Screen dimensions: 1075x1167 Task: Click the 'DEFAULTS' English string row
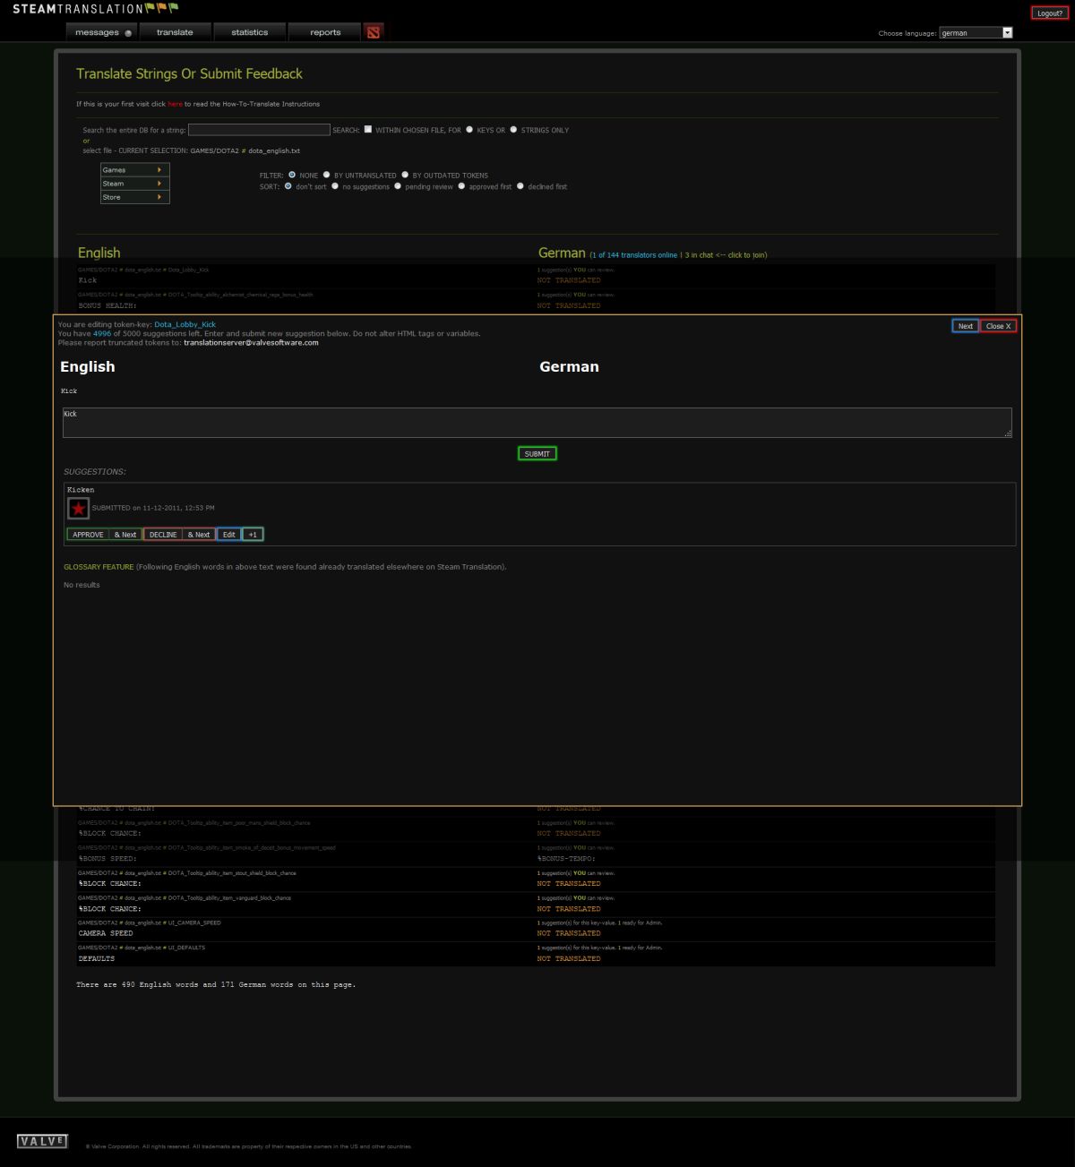[97, 958]
